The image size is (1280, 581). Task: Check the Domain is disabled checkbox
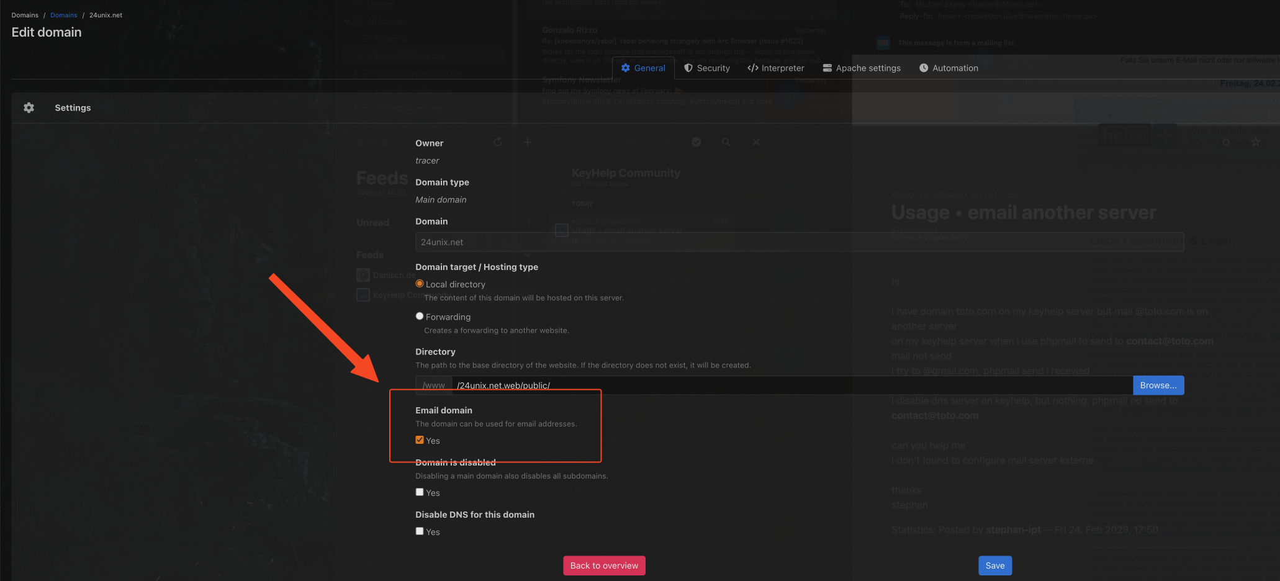pos(420,492)
